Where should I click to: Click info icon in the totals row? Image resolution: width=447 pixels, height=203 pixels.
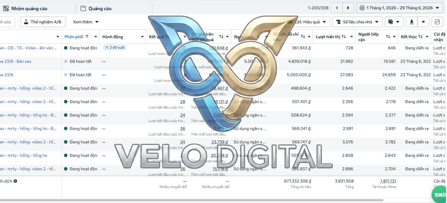pyautogui.click(x=15, y=181)
